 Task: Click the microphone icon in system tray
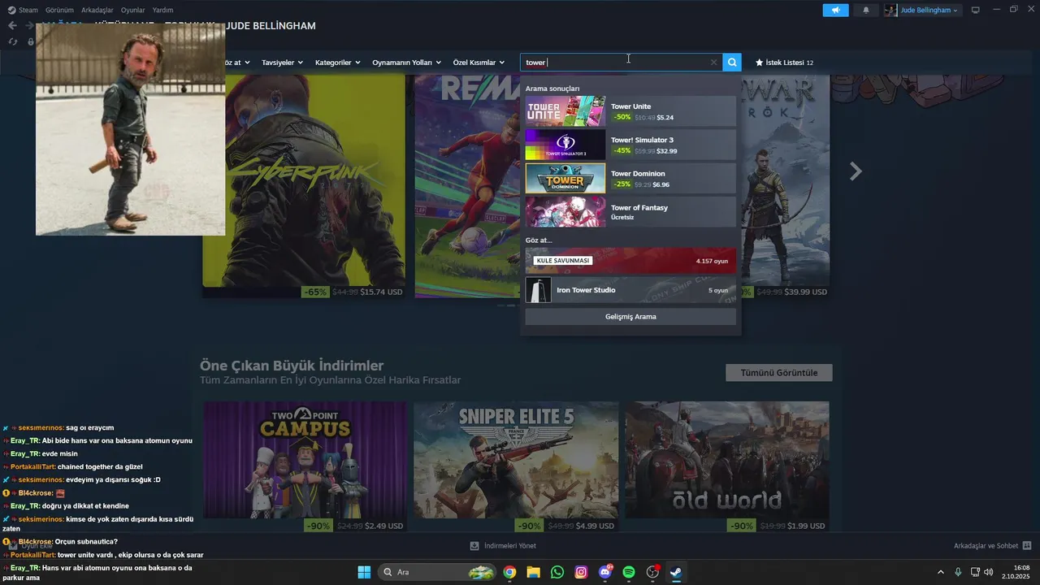[959, 572]
